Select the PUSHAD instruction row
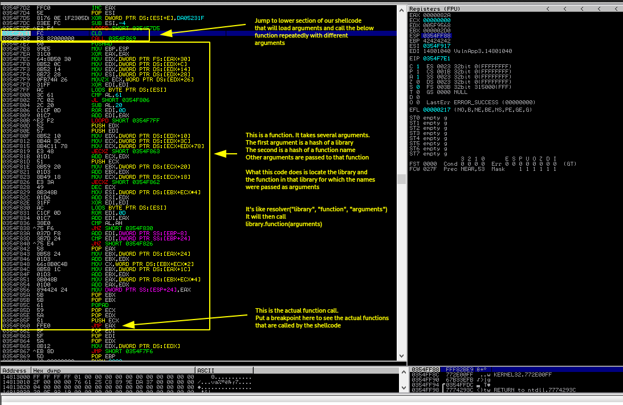This screenshot has width=623, height=405. (x=101, y=44)
